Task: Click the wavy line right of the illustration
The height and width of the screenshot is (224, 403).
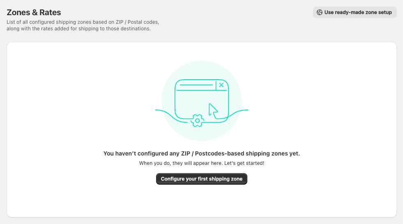Action: point(238,111)
